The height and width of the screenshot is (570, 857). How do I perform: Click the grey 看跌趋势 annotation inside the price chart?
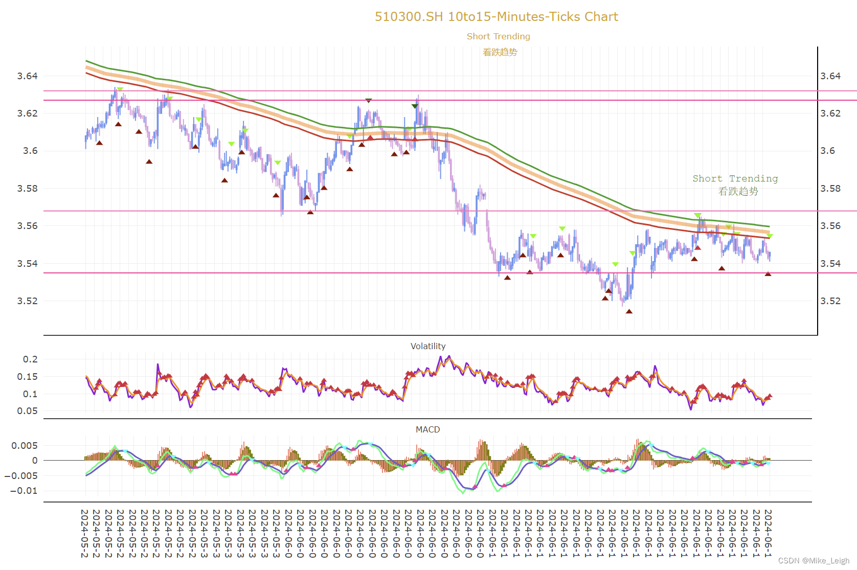click(738, 191)
